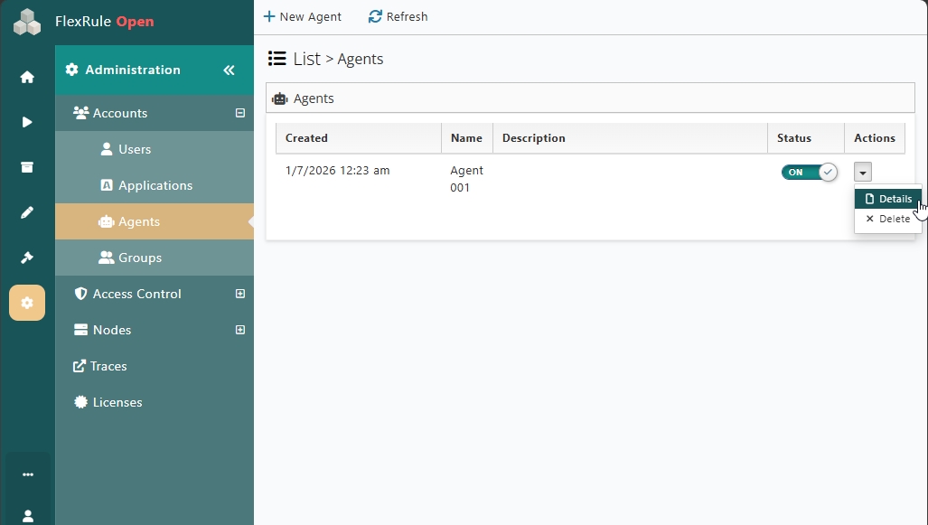Click the Nodes label
928x525 pixels.
(112, 330)
